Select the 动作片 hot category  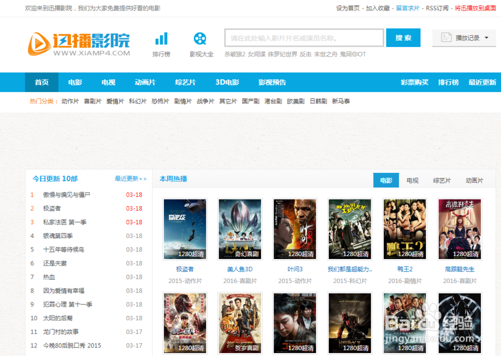point(70,101)
